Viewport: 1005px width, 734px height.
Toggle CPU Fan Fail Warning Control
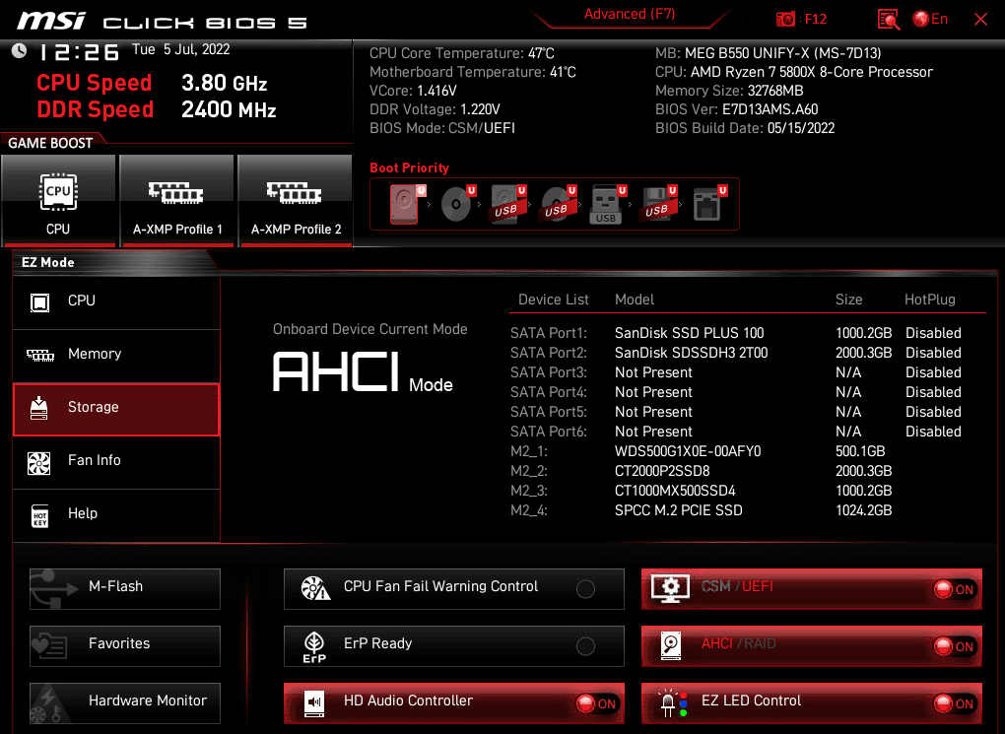tap(585, 588)
